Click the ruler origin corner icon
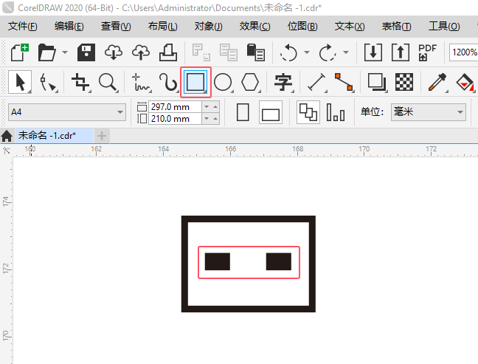478x364 pixels. [7, 151]
